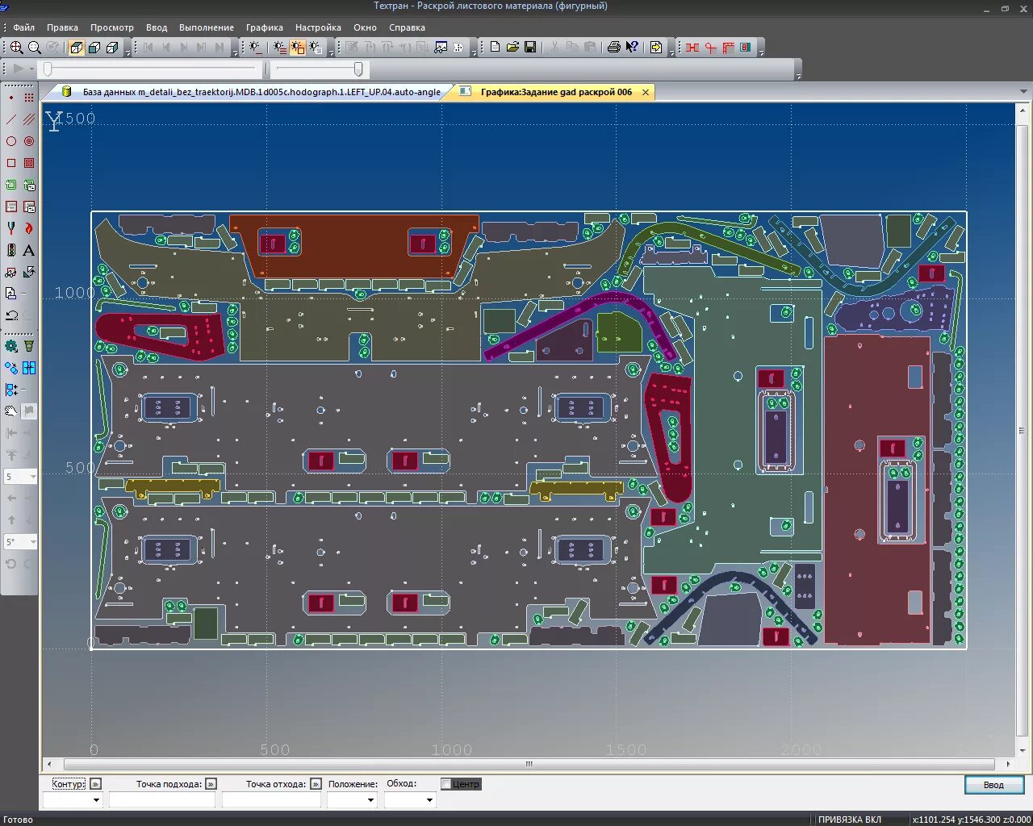Open the Графика menu
1033x826 pixels.
point(265,27)
